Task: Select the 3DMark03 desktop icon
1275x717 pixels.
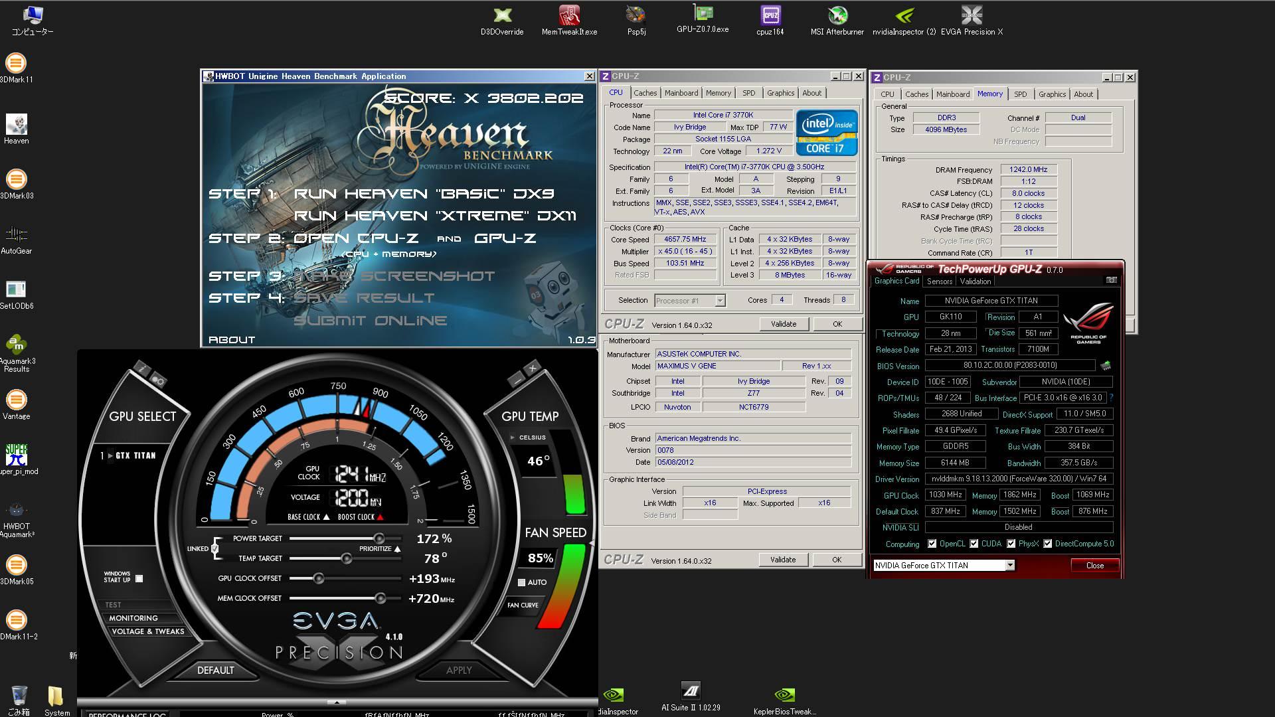Action: pos(16,185)
